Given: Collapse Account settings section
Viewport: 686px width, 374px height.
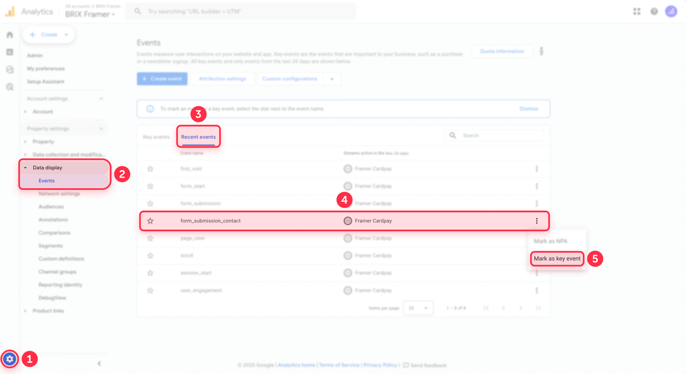Looking at the screenshot, I should [x=101, y=98].
